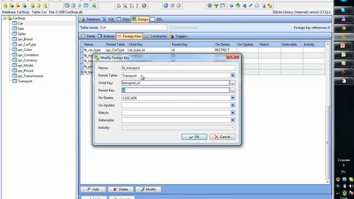Click the Parent Key input field

pos(175,90)
